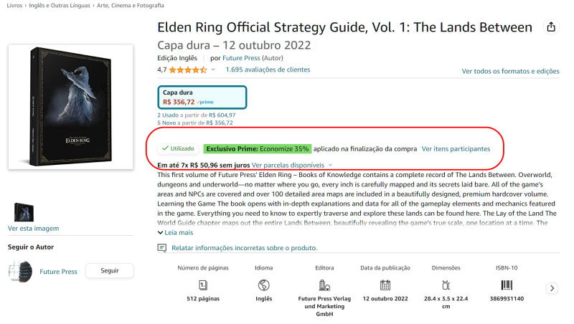574x324 pixels.
Task: Click the share icon beside the title
Action: coord(551,27)
